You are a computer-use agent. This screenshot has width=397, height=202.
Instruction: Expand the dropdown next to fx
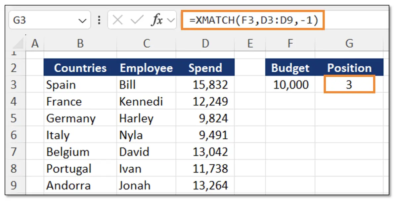point(171,20)
